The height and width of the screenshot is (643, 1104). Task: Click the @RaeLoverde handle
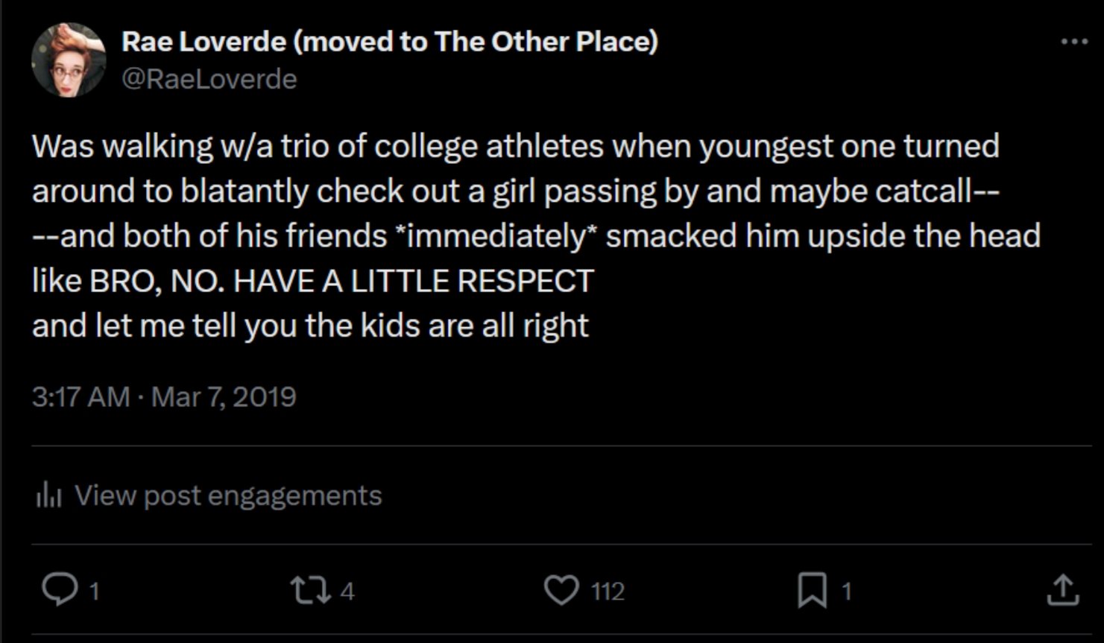[x=209, y=79]
